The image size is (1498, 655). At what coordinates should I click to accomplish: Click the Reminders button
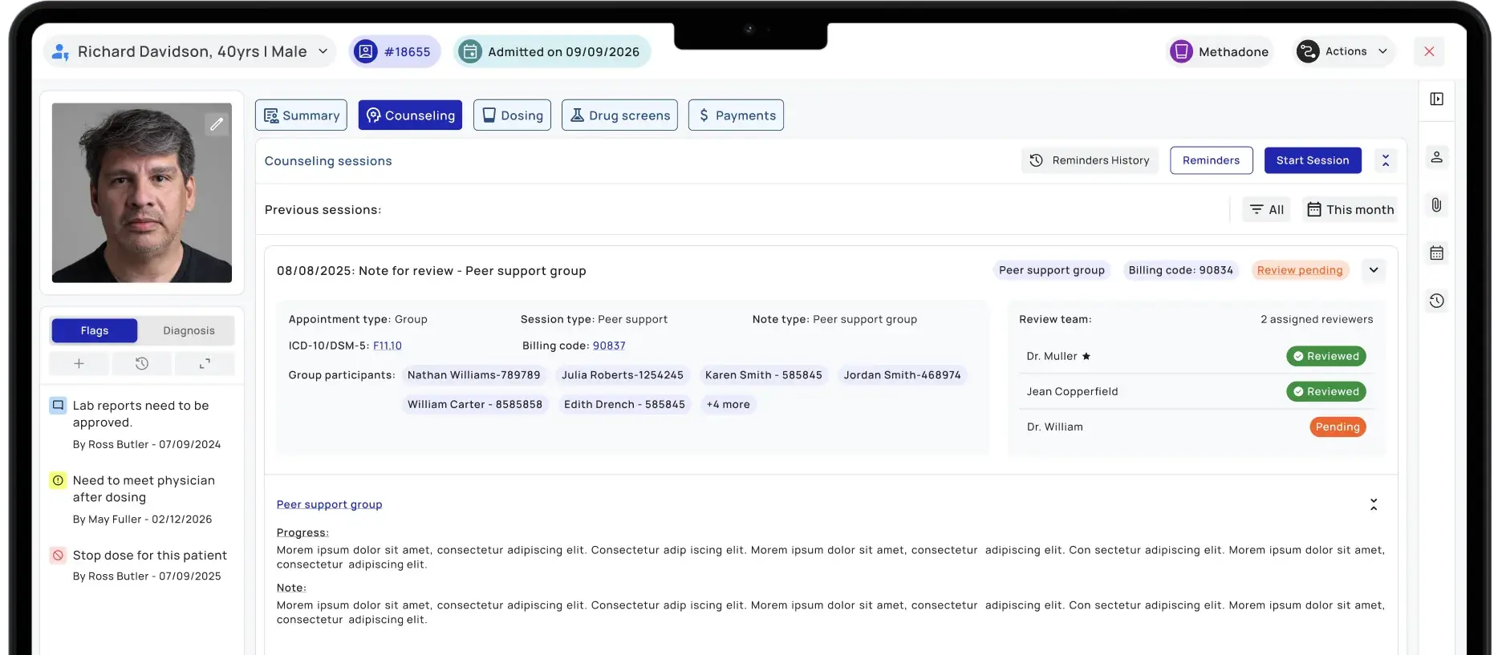tap(1211, 160)
